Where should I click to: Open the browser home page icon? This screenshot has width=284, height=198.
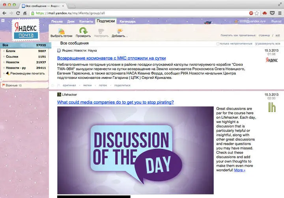pos(25,13)
